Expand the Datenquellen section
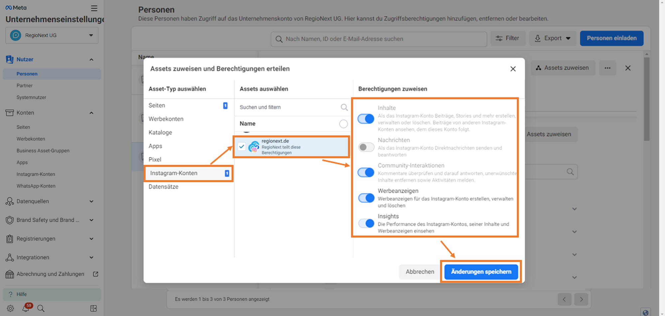Viewport: 665px width, 316px height. click(x=91, y=201)
